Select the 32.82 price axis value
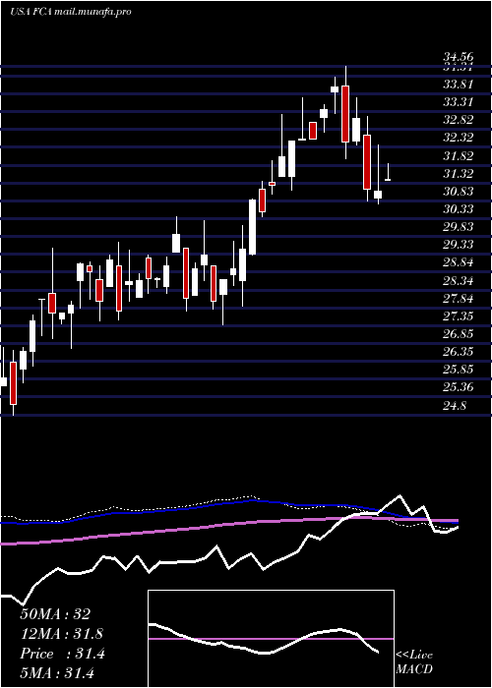Viewport: 492px width, 688px height. (x=459, y=120)
